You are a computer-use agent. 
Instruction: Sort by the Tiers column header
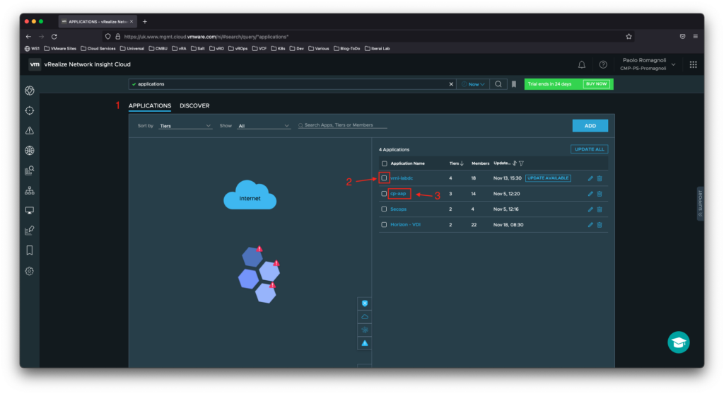click(x=456, y=163)
